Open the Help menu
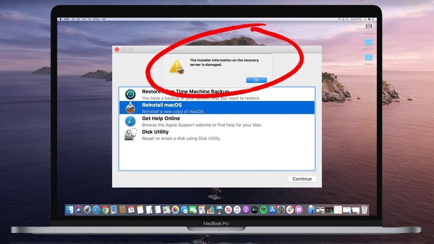Screen dimensions: 434x244 coord(104,19)
